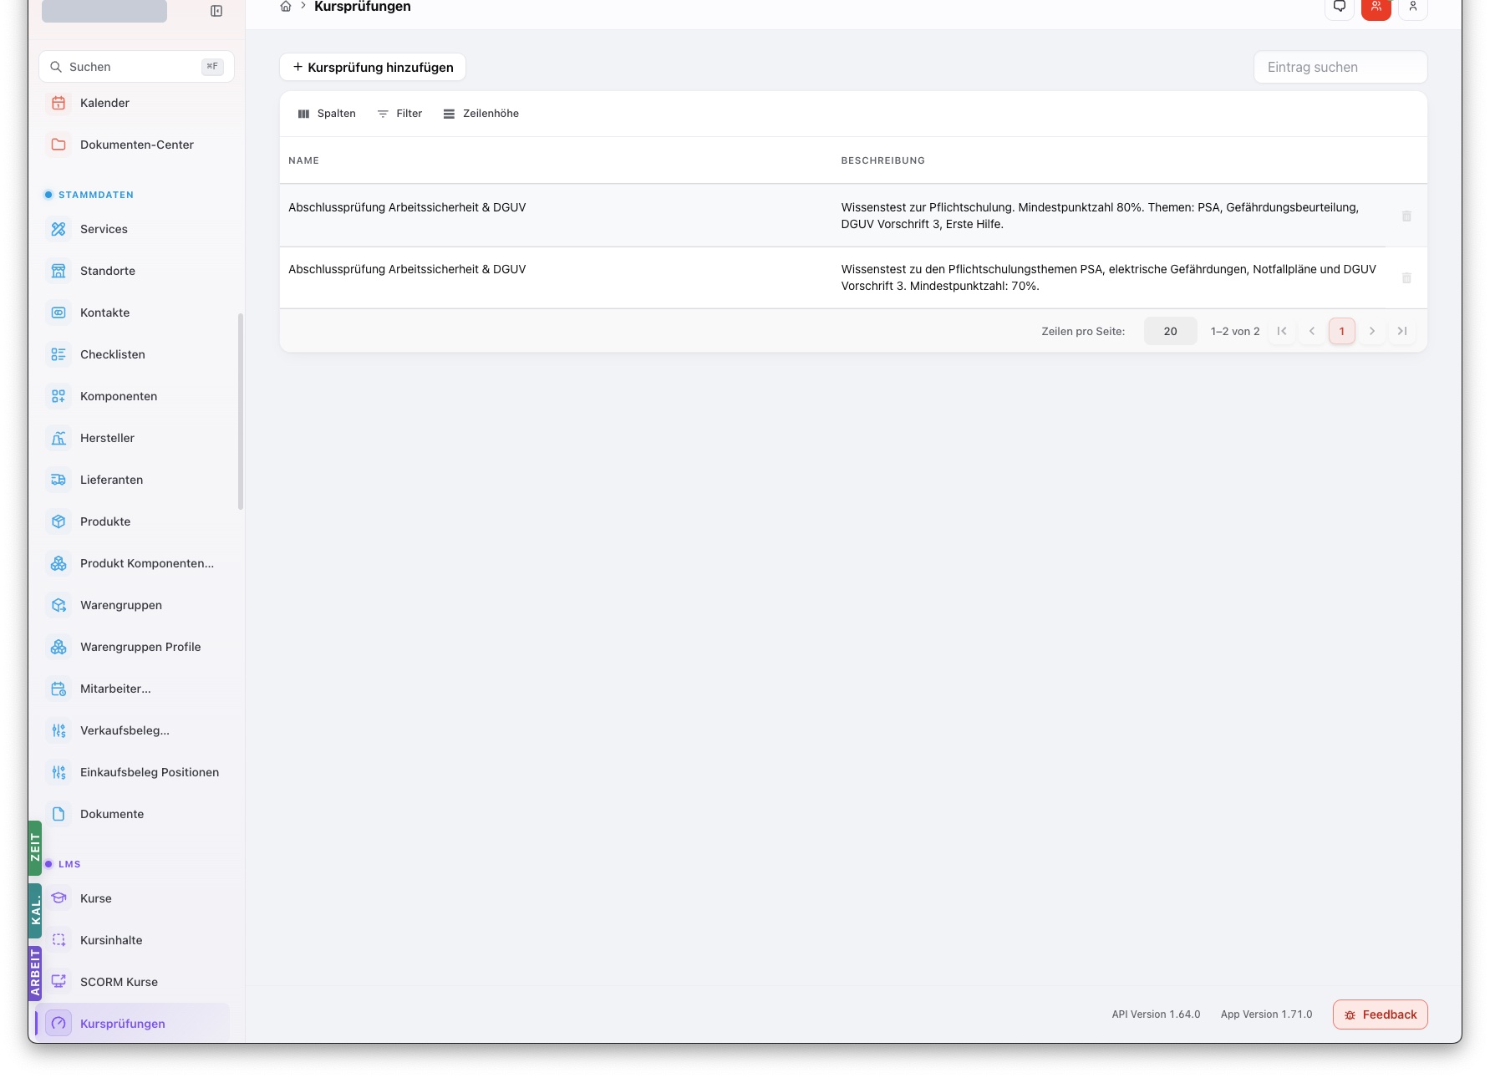
Task: Click the Hersteller factory icon
Action: [58, 438]
